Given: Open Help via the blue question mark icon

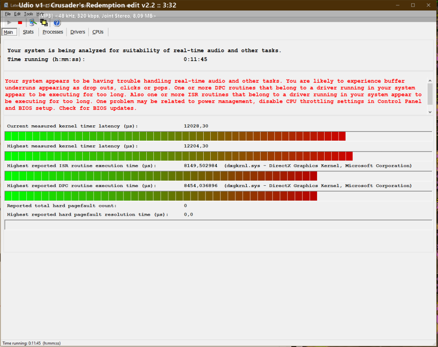Looking at the screenshot, I should click(x=57, y=22).
